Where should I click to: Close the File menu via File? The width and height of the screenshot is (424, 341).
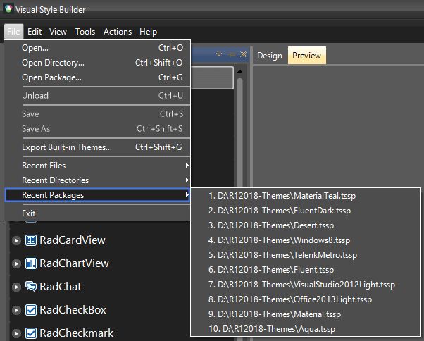13,32
